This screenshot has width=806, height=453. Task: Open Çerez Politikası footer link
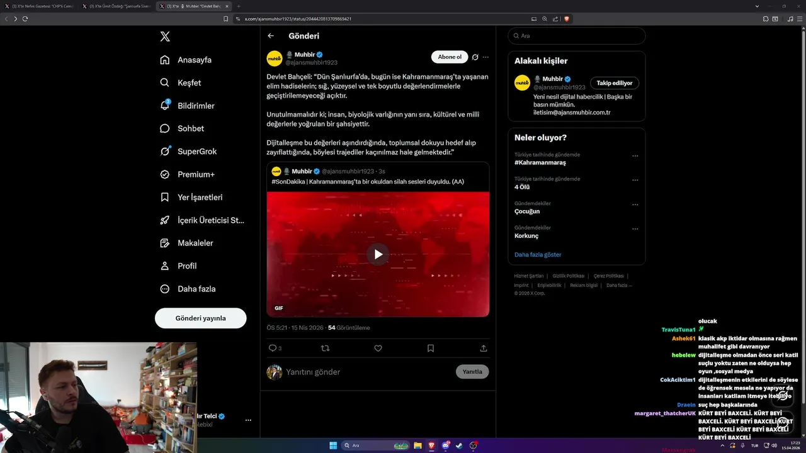coord(609,276)
